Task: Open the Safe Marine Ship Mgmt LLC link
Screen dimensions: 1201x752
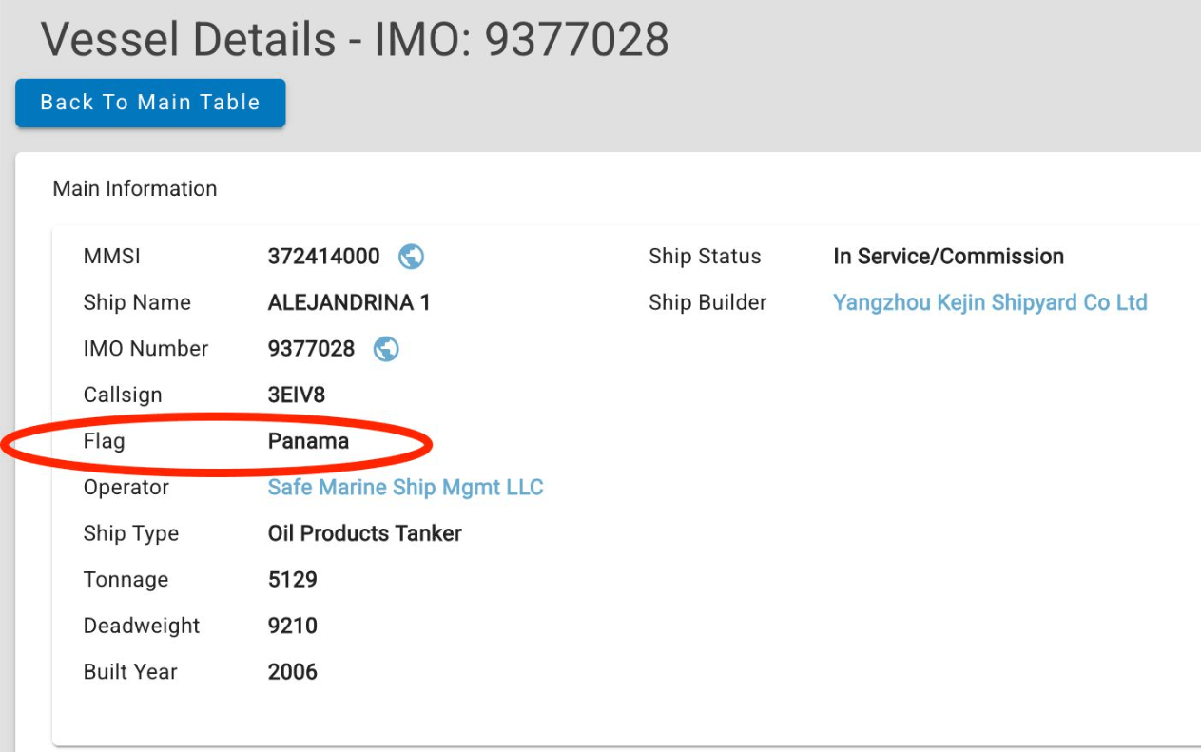Action: (405, 488)
